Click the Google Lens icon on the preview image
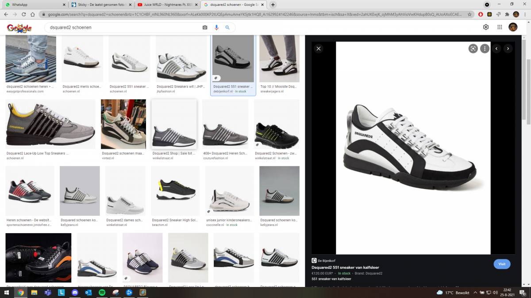Viewport: 531px width, 298px height. click(473, 49)
